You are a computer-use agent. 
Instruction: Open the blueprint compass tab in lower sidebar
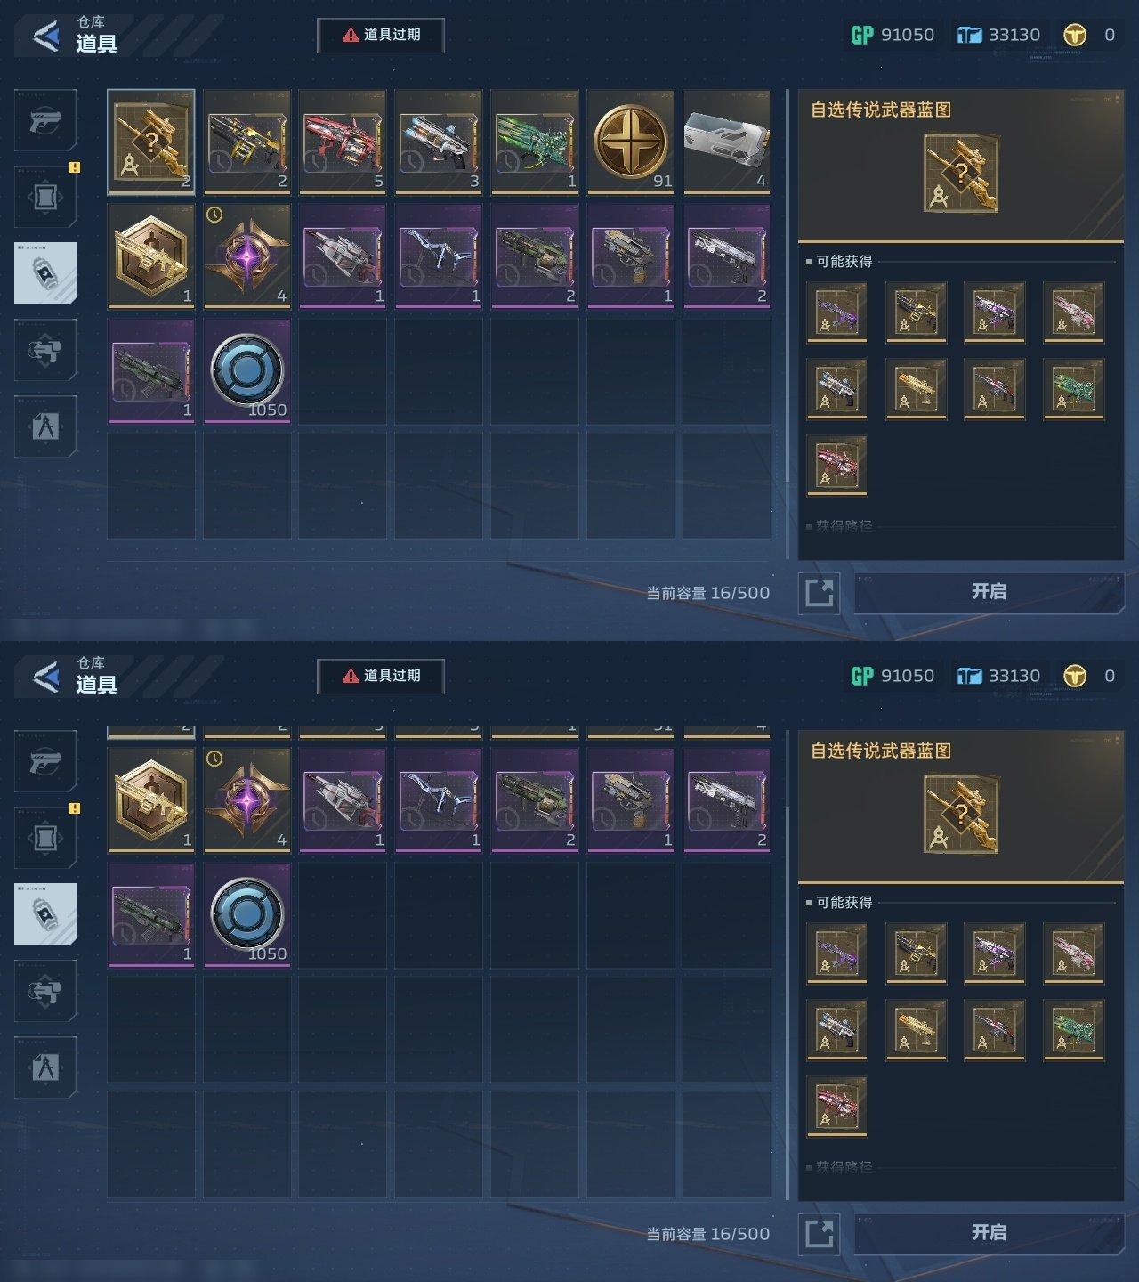pos(45,1067)
